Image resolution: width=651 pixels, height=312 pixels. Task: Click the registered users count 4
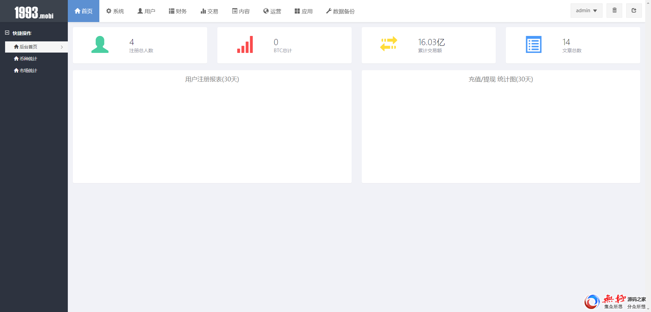(132, 42)
